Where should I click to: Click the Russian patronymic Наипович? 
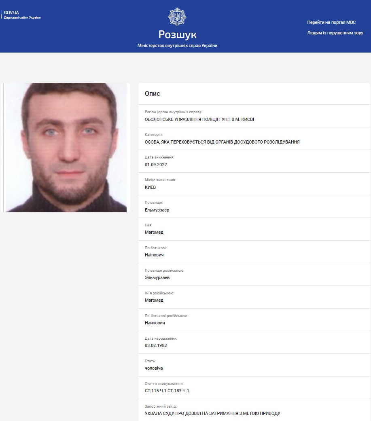click(155, 323)
